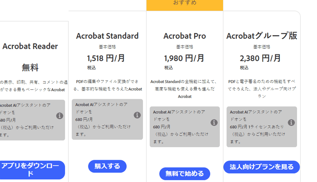Click the AI Assistant add-on box under Acrobat Standard
The width and height of the screenshot is (317, 182).
(x=103, y=119)
